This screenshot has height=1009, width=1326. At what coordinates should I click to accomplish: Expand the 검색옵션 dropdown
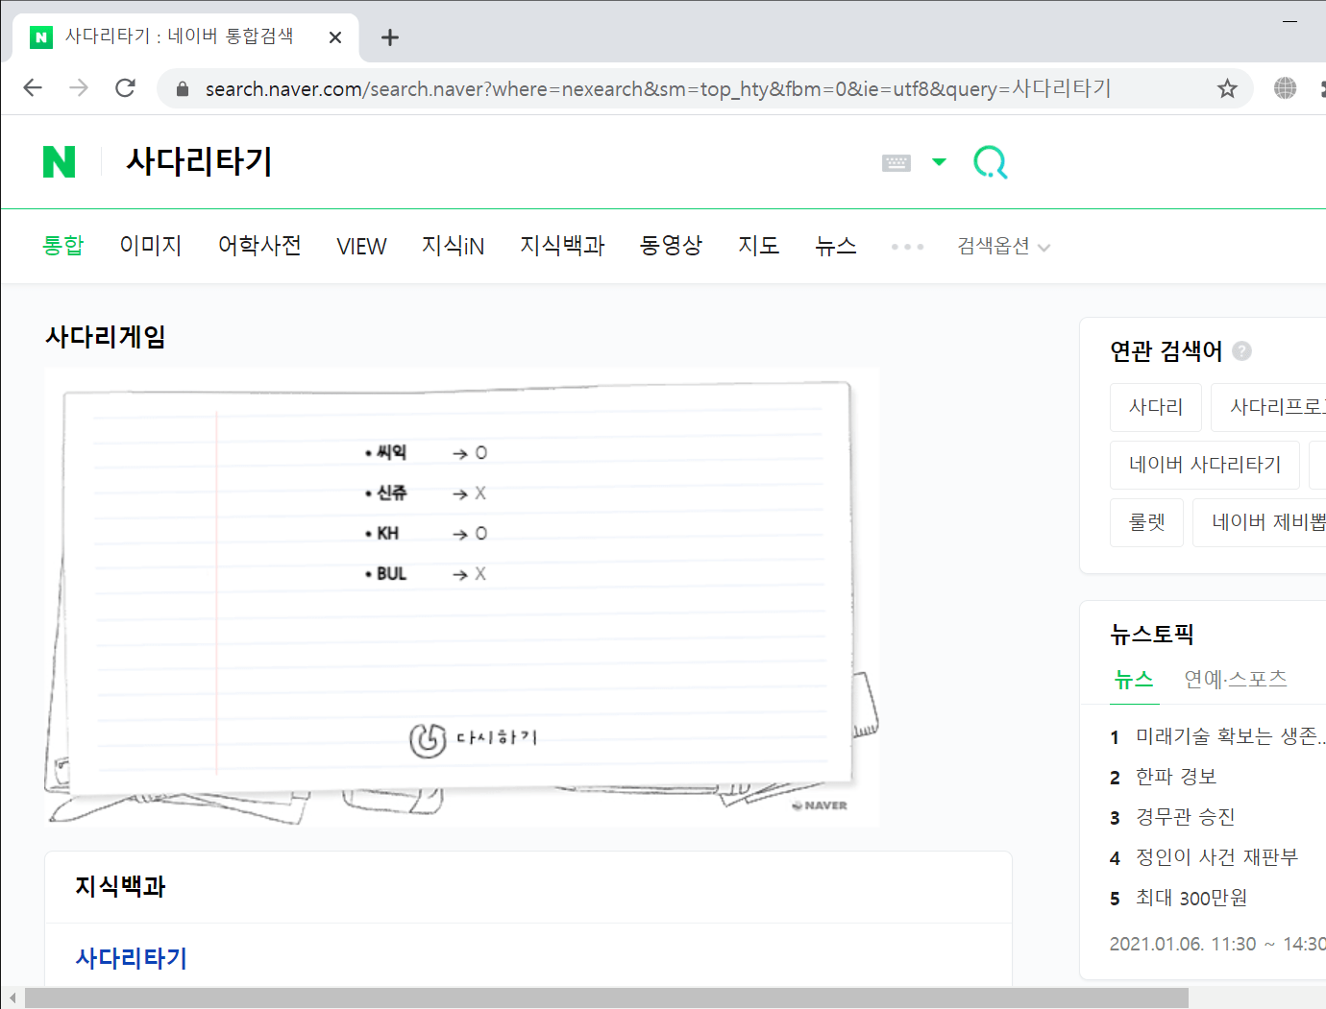[1003, 247]
